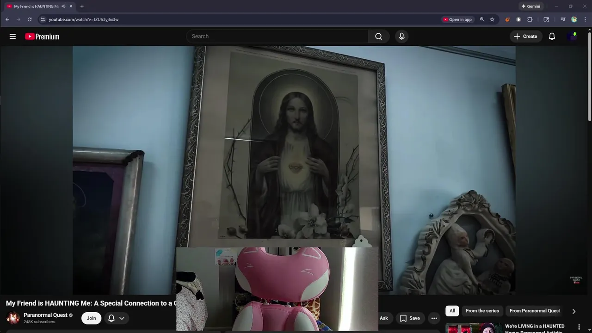Screen dimensions: 592x333
Task: Open the media controls music icon
Action: coord(563,19)
